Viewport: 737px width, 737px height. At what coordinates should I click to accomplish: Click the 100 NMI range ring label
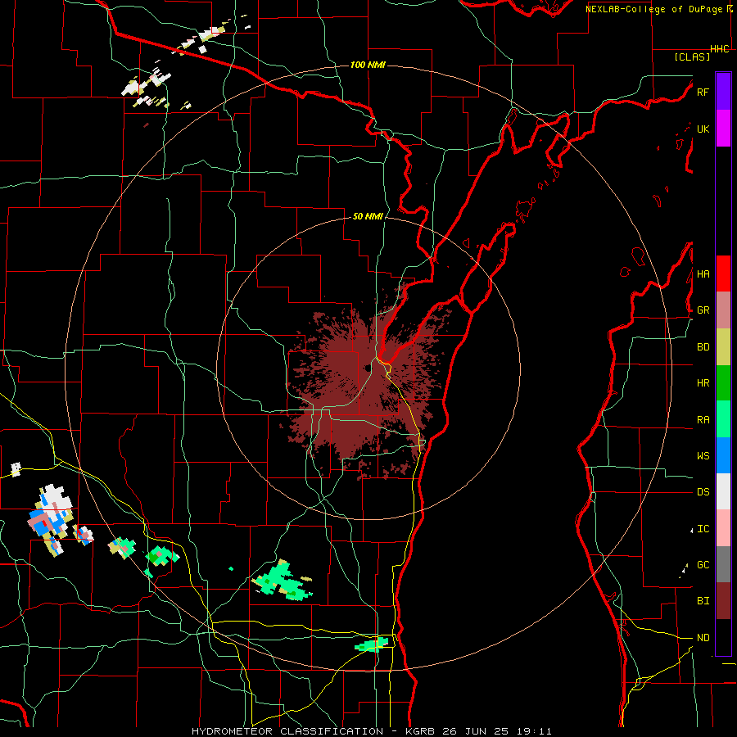pyautogui.click(x=368, y=65)
